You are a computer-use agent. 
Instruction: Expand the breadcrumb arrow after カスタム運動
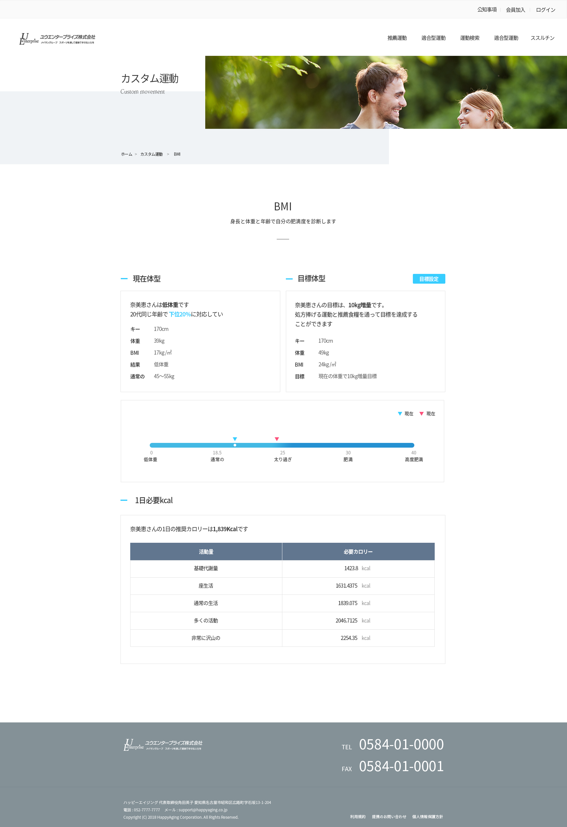click(169, 154)
